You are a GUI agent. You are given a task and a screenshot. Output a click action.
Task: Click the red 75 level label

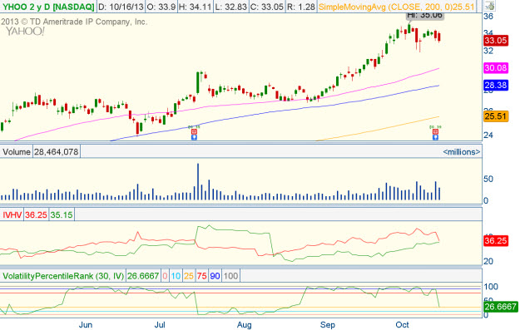[x=201, y=276]
